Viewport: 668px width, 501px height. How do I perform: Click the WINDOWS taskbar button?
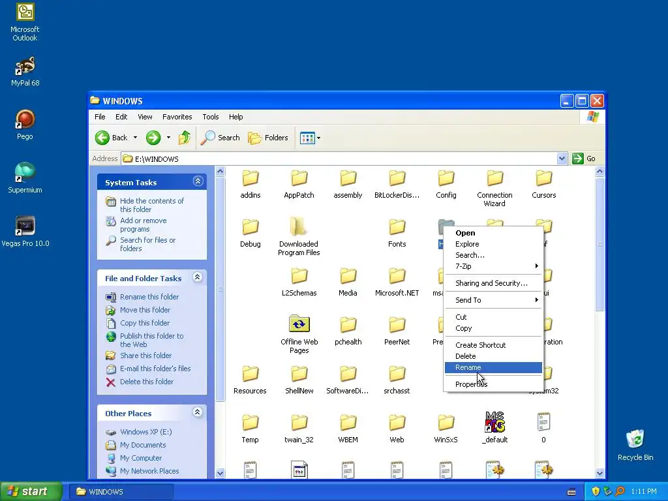point(121,492)
